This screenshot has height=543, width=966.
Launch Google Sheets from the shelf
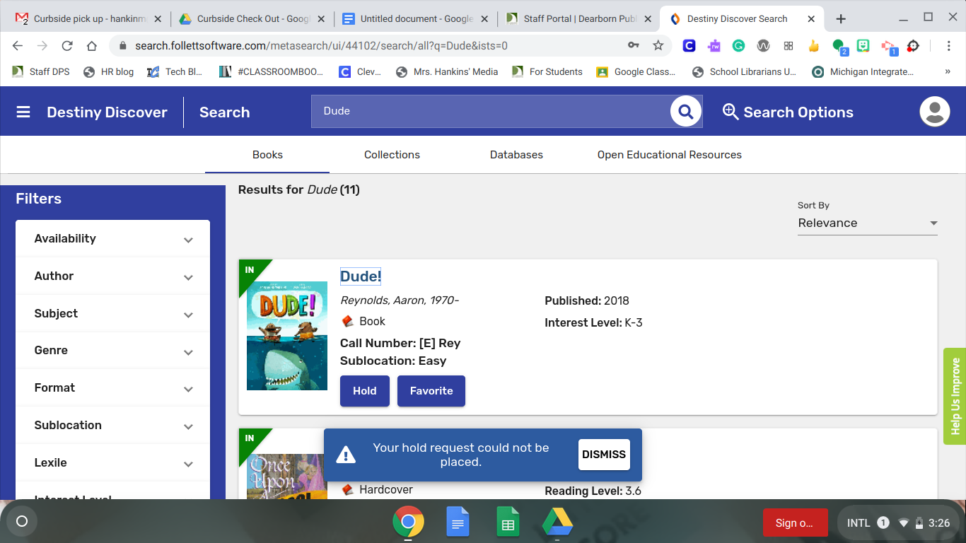click(508, 523)
